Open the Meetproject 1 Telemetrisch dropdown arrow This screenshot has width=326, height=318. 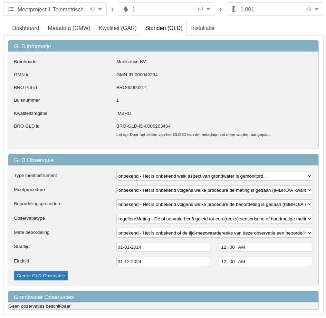pyautogui.click(x=100, y=9)
